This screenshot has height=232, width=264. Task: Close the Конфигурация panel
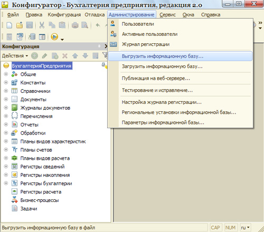pos(106,46)
